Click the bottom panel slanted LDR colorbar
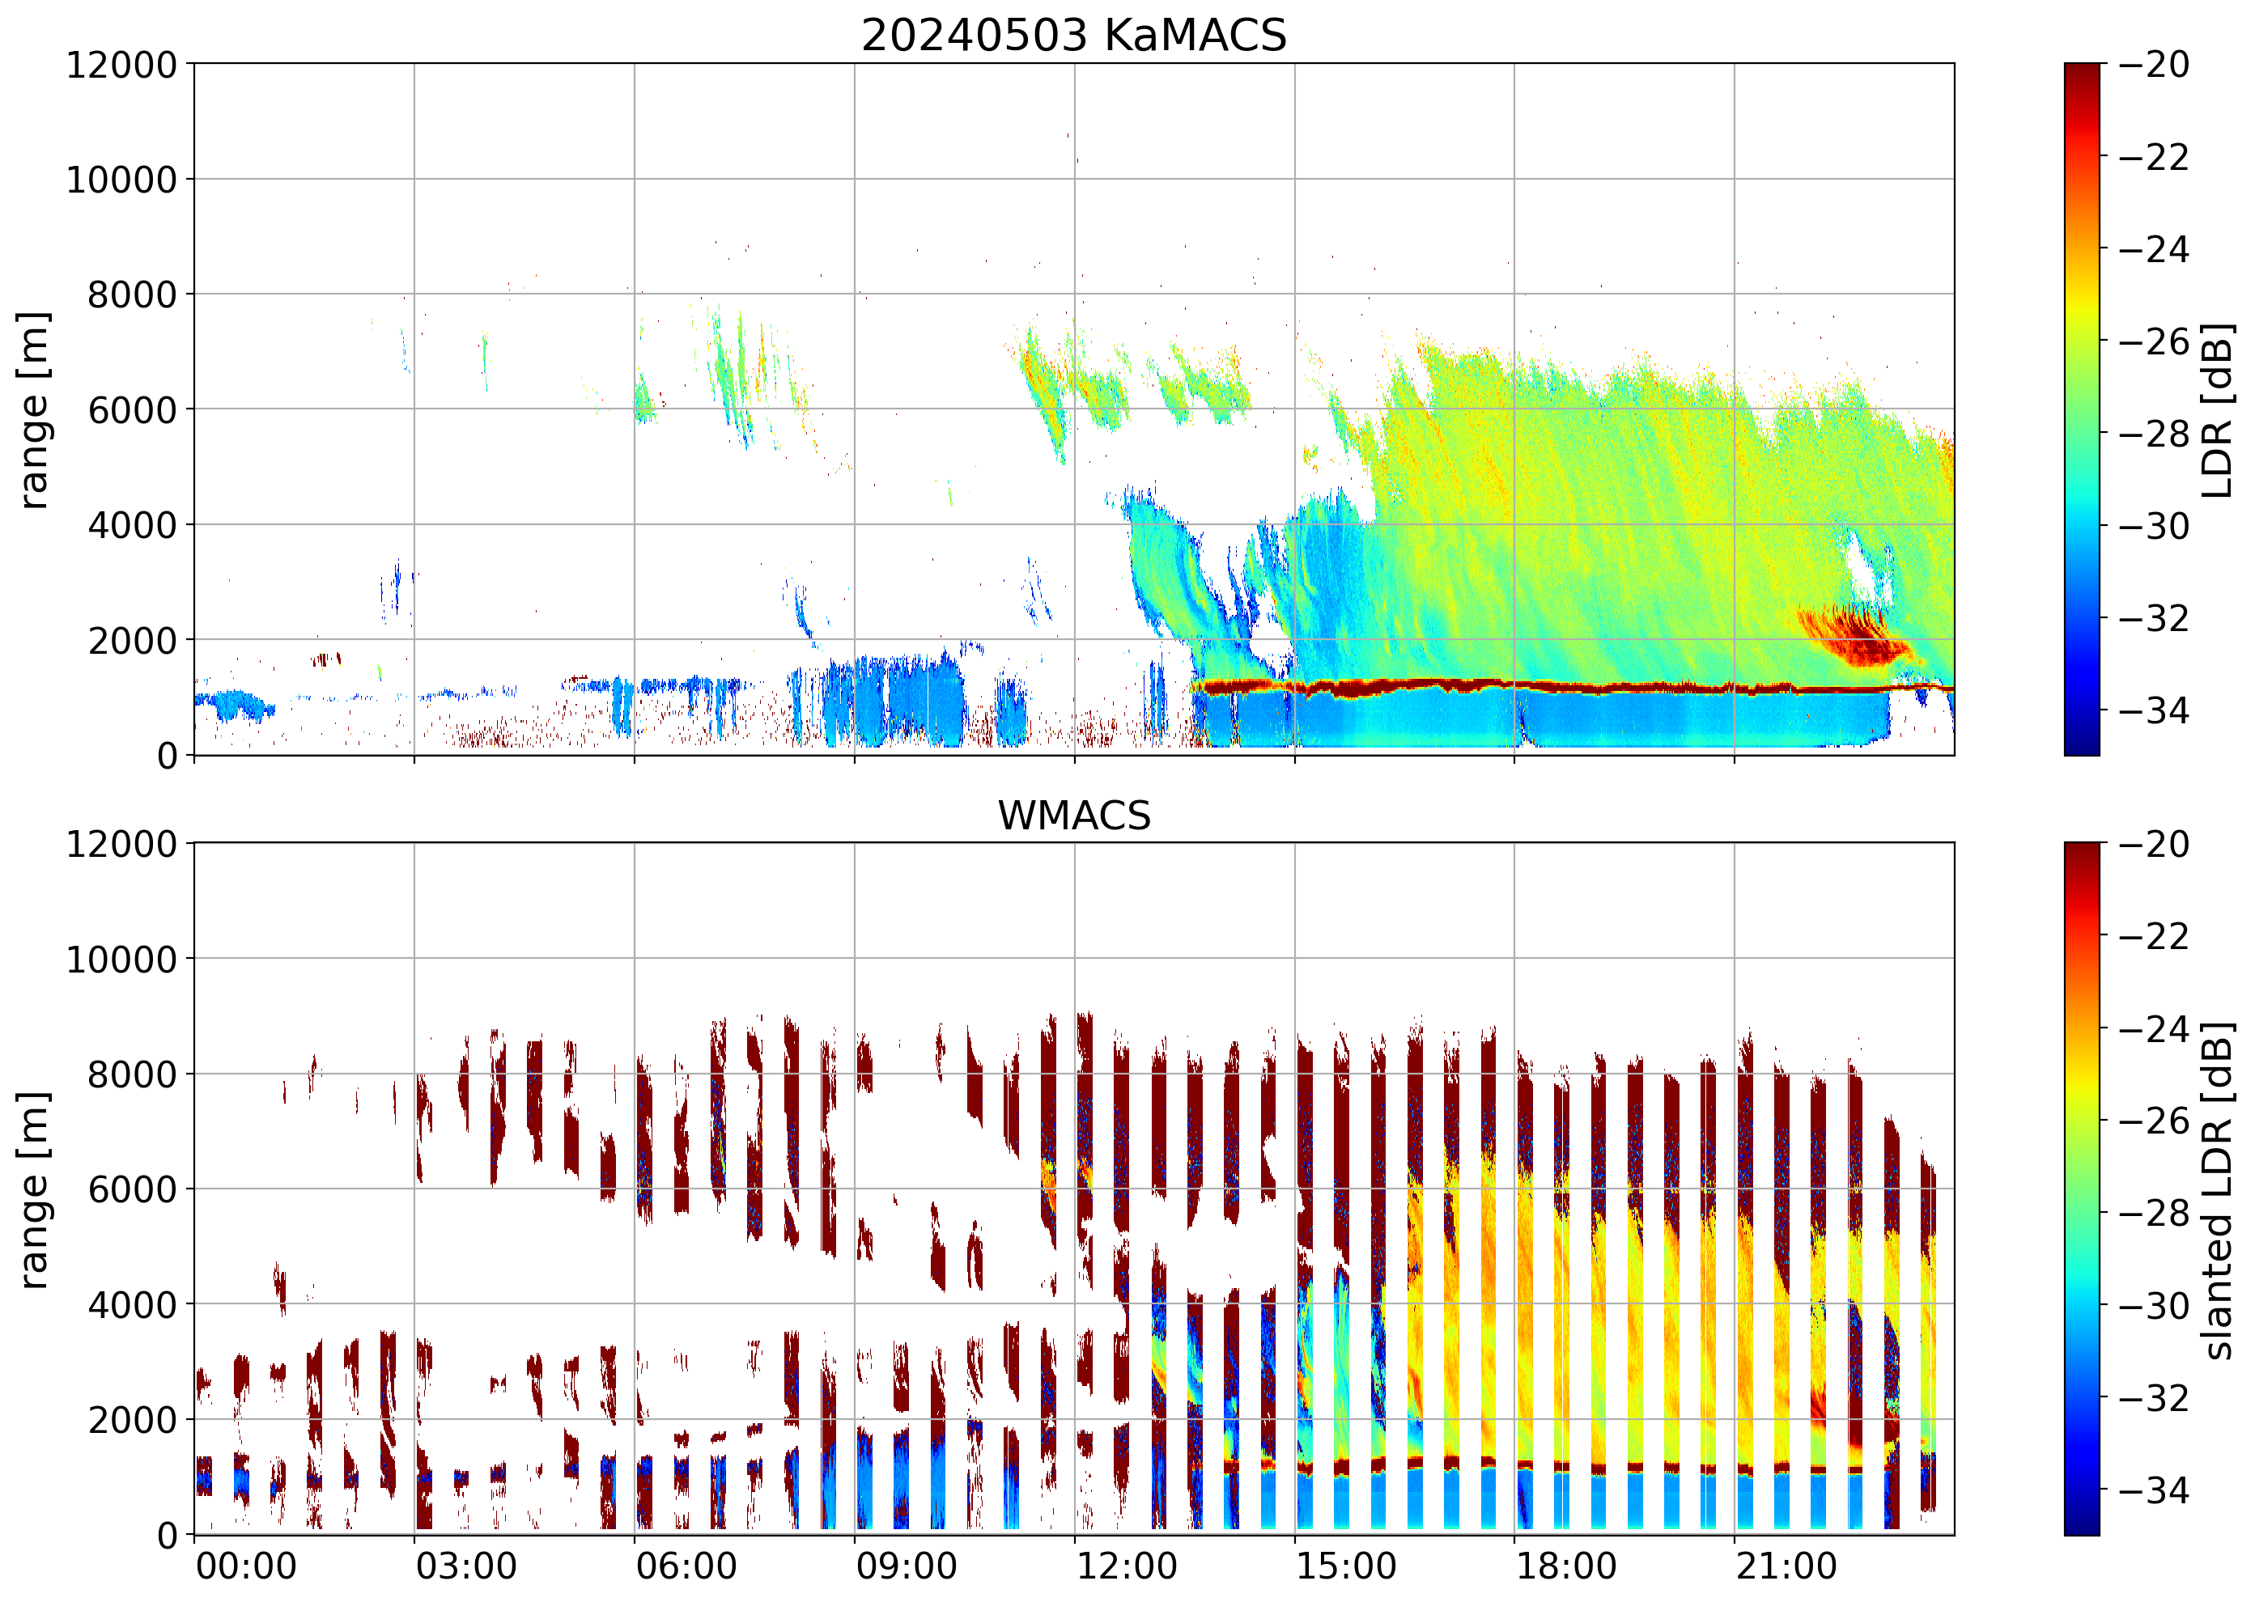Screen dimensions: 2255x1602 coord(2081,1189)
